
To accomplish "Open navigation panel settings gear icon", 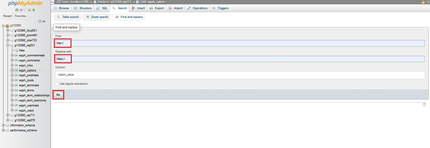I will [x=29, y=10].
